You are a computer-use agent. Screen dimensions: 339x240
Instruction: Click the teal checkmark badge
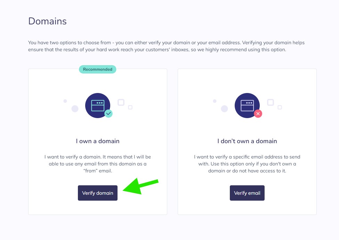pyautogui.click(x=108, y=114)
